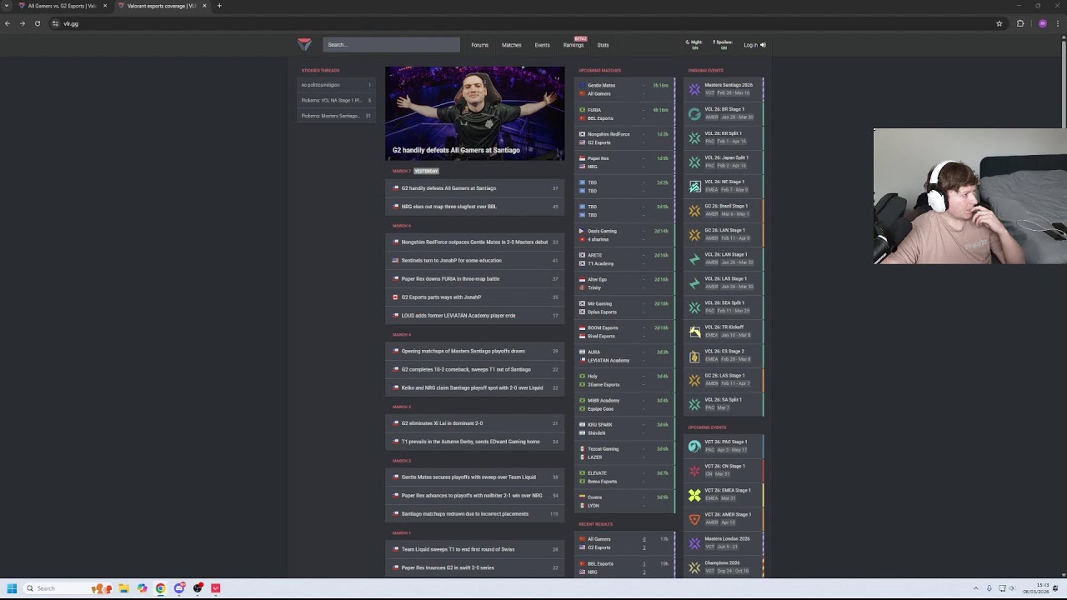Open the Discord taskbar icon

178,588
